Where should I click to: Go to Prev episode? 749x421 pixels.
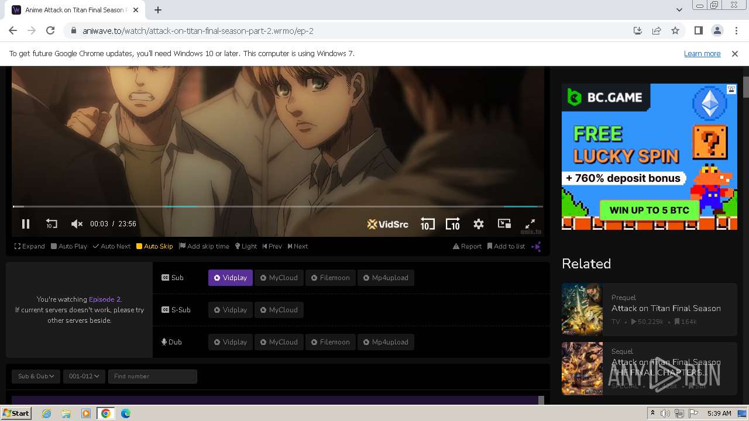tap(272, 246)
